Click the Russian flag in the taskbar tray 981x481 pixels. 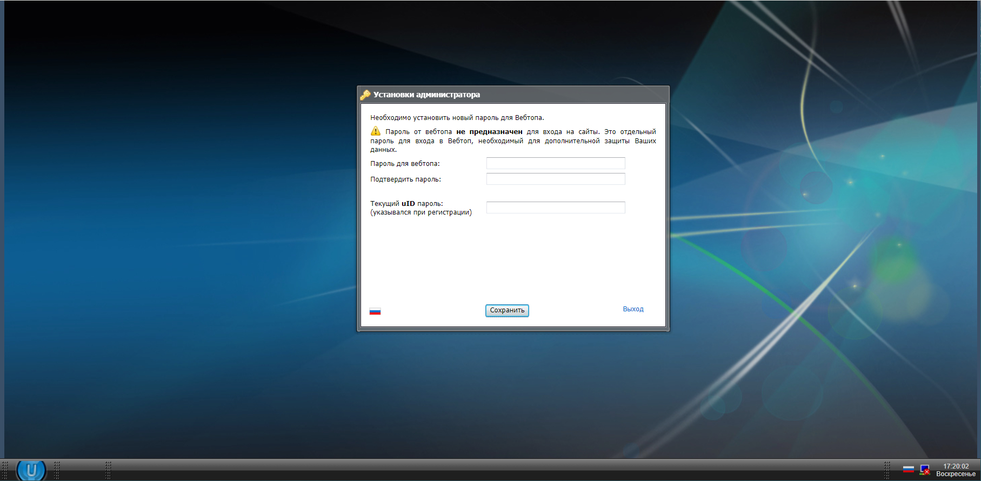point(909,469)
